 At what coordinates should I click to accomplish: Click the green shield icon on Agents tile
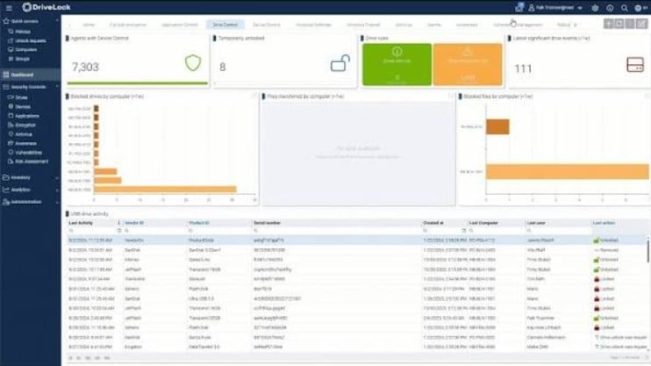pos(193,63)
